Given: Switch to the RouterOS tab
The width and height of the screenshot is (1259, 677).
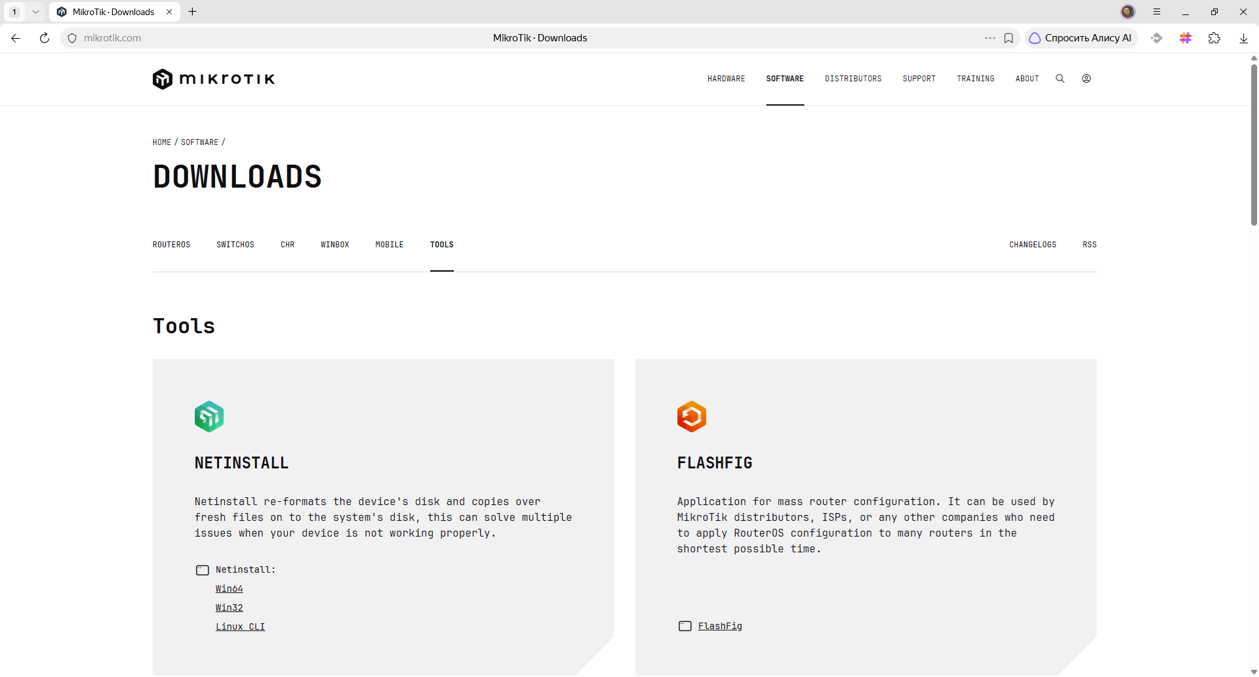Looking at the screenshot, I should click(172, 245).
